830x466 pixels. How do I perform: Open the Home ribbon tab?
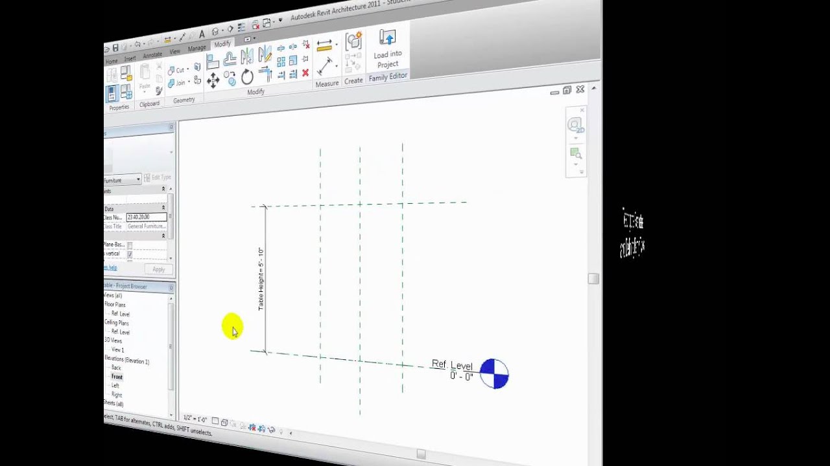tap(112, 61)
